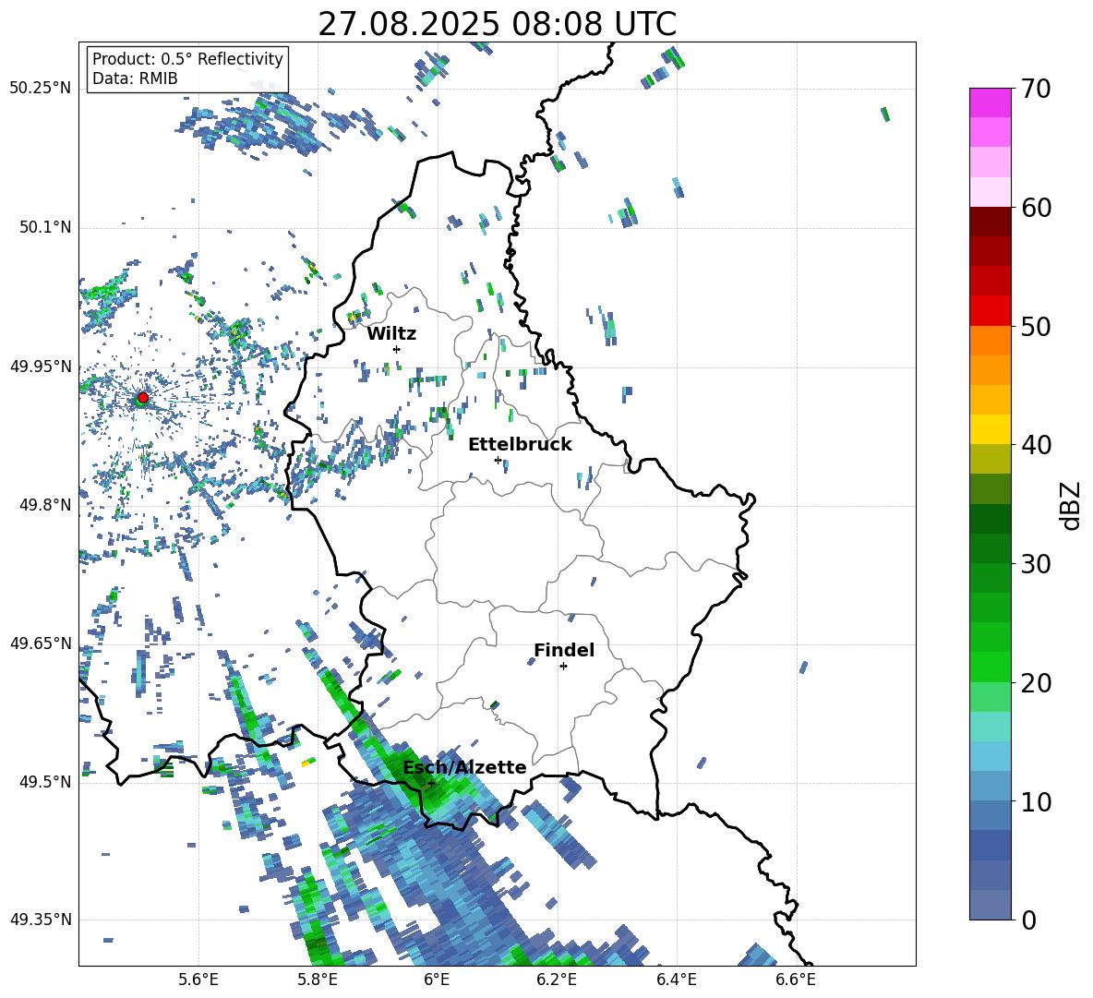1093x998 pixels.
Task: Click the Wiltz city label
Action: (391, 333)
